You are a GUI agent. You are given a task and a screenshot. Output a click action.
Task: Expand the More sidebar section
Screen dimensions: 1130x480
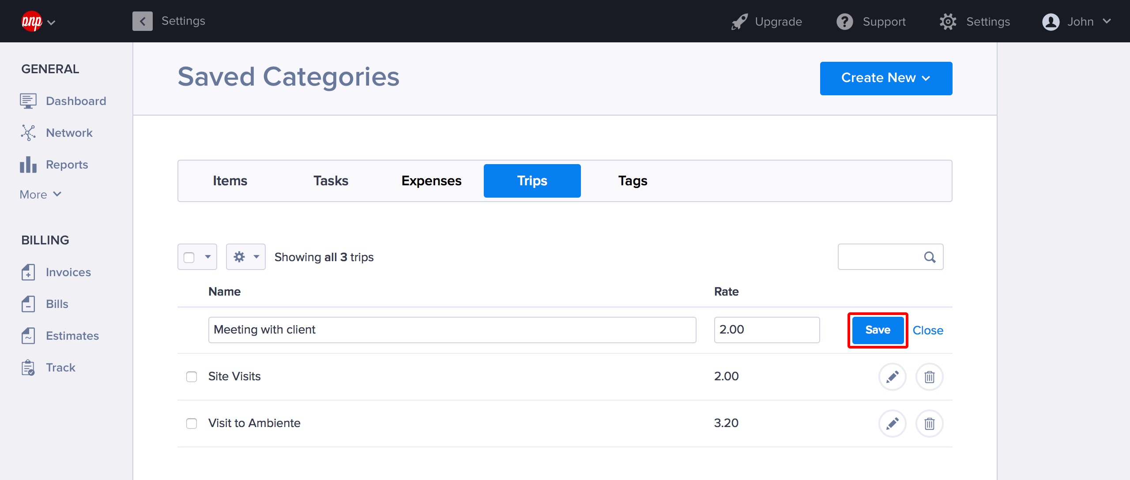click(41, 195)
